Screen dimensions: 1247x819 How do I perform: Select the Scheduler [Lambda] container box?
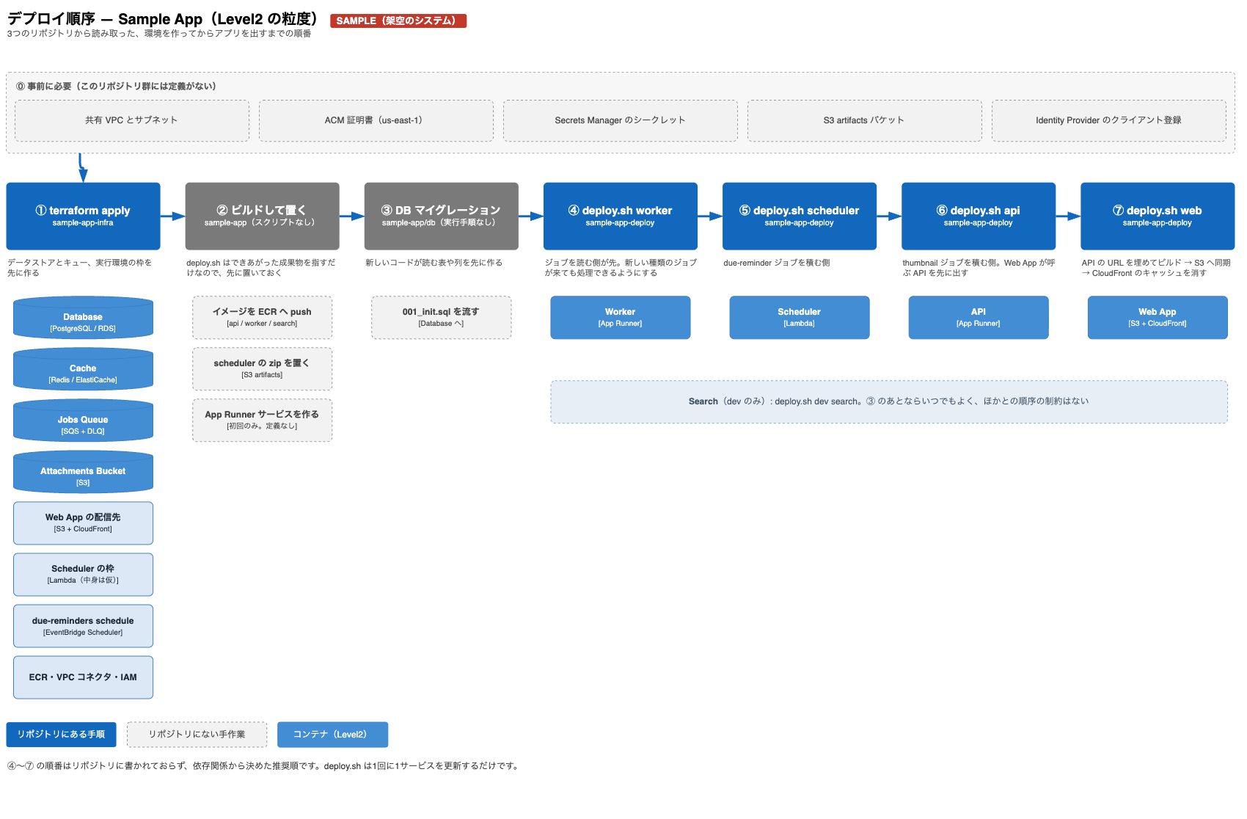point(800,318)
